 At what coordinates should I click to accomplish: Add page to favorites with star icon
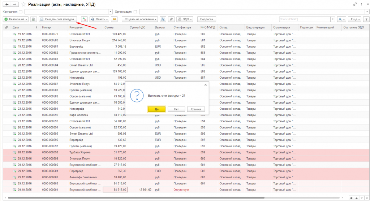click(23, 4)
